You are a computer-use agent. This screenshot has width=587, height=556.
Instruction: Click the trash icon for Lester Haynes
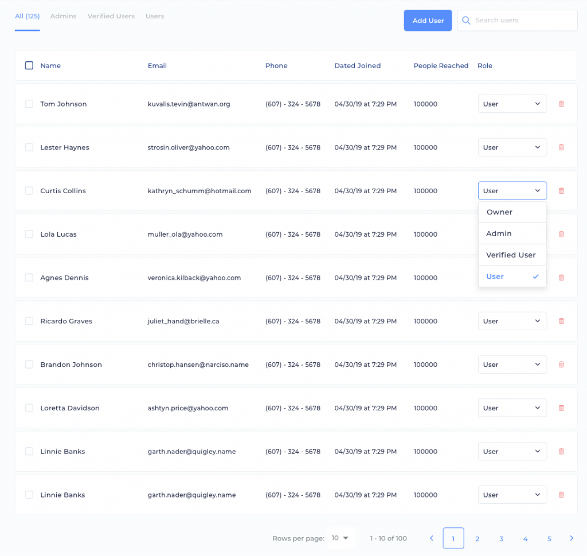click(x=561, y=147)
